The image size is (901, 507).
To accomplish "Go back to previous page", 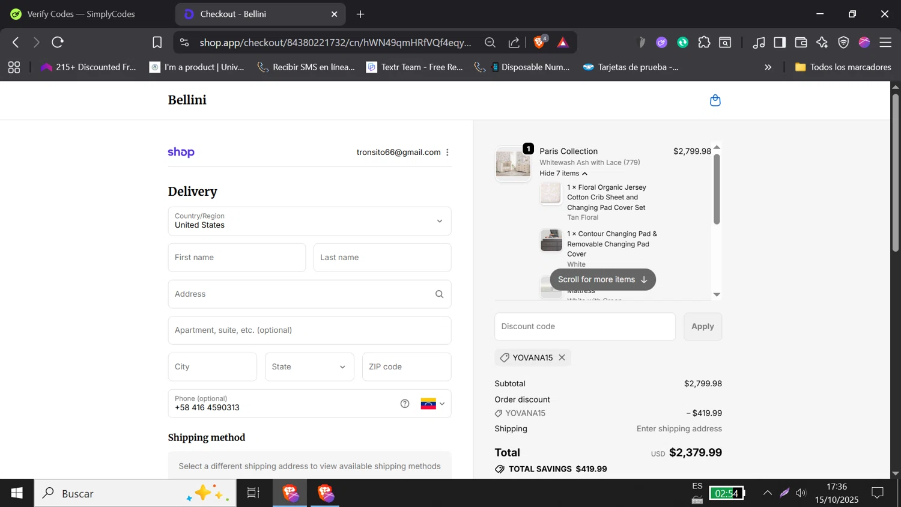I will (x=16, y=42).
